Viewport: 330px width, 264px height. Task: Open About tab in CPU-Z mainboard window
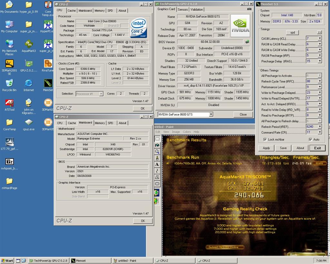[x=122, y=123]
